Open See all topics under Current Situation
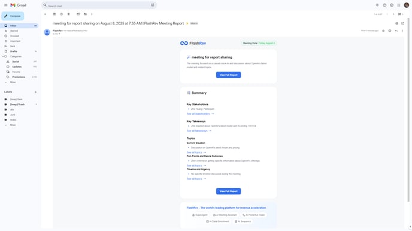 (x=196, y=152)
